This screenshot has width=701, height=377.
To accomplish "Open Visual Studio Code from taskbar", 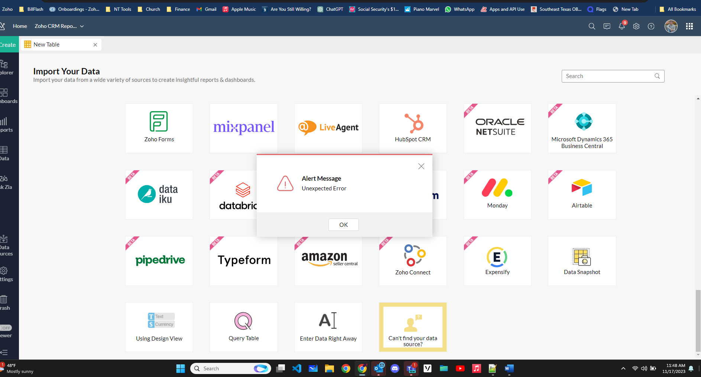I will point(297,368).
